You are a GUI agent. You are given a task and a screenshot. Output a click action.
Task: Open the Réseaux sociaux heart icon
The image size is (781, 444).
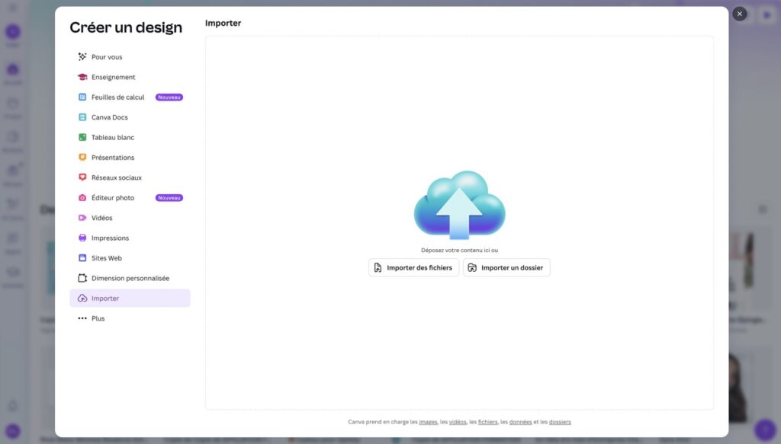pos(82,177)
